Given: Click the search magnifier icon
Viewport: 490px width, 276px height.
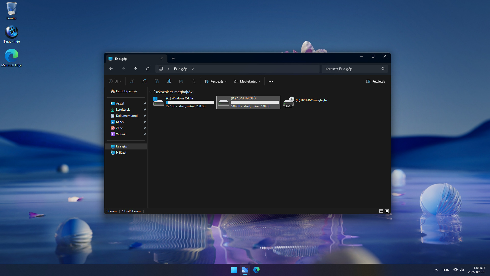Looking at the screenshot, I should pyautogui.click(x=383, y=69).
